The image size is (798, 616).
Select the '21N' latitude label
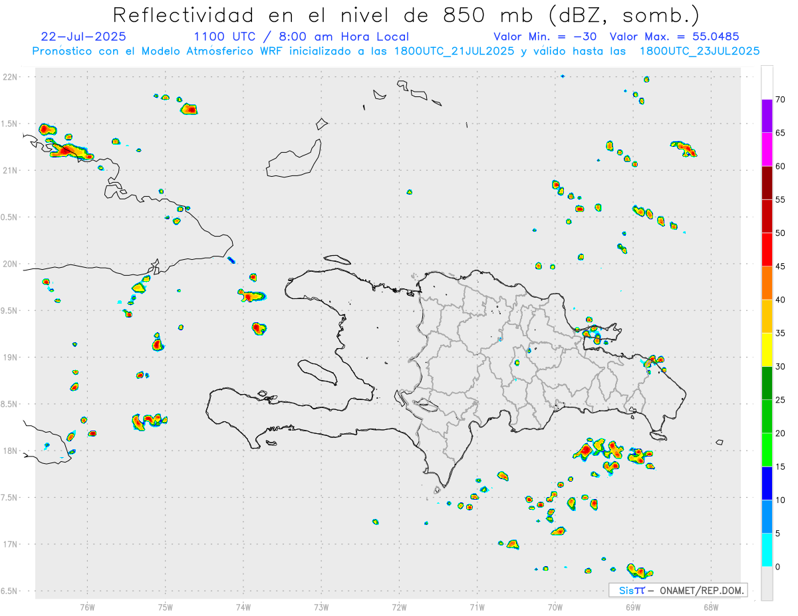click(11, 170)
